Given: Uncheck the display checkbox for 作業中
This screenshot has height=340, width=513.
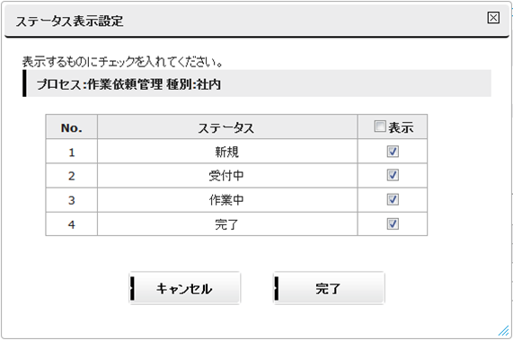Looking at the screenshot, I should pos(393,199).
